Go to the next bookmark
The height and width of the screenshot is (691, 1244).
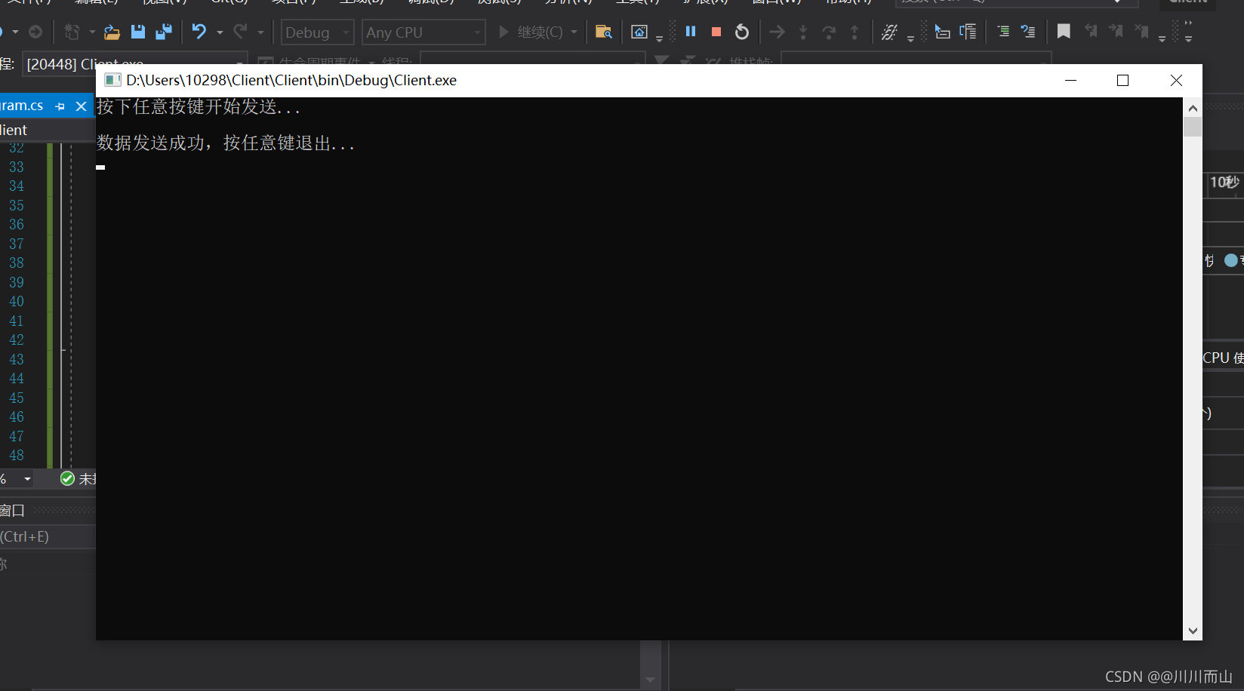pyautogui.click(x=1116, y=32)
